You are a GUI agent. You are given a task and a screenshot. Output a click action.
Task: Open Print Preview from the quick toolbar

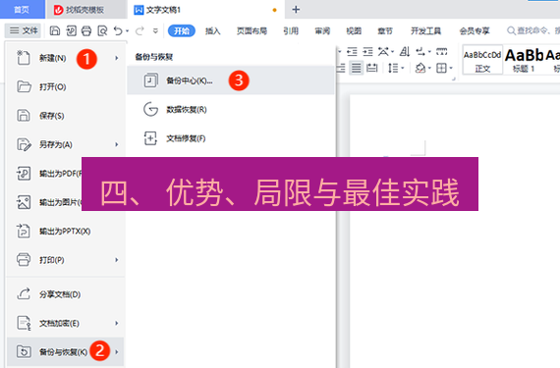(x=102, y=31)
